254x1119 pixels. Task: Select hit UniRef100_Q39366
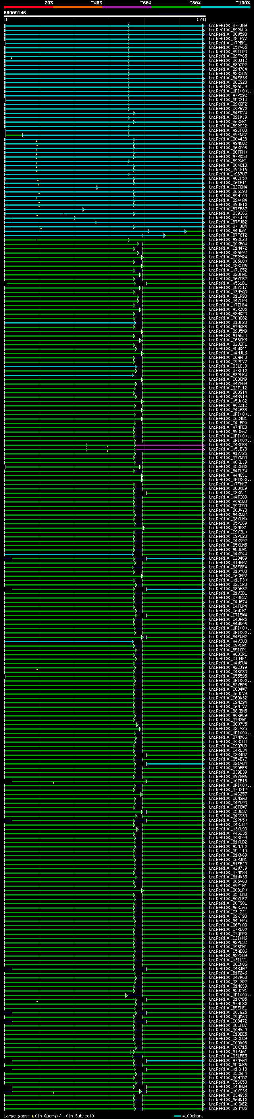(x=228, y=214)
